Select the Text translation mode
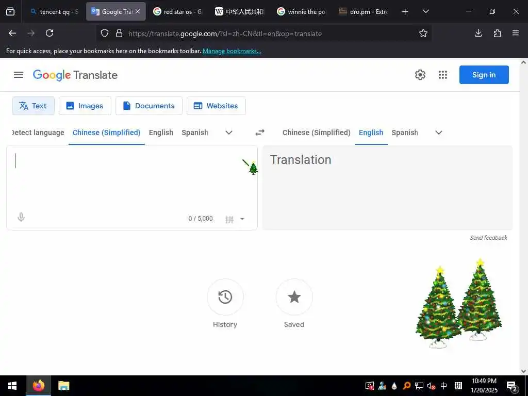Viewport: 528px width, 396px height. 34,106
